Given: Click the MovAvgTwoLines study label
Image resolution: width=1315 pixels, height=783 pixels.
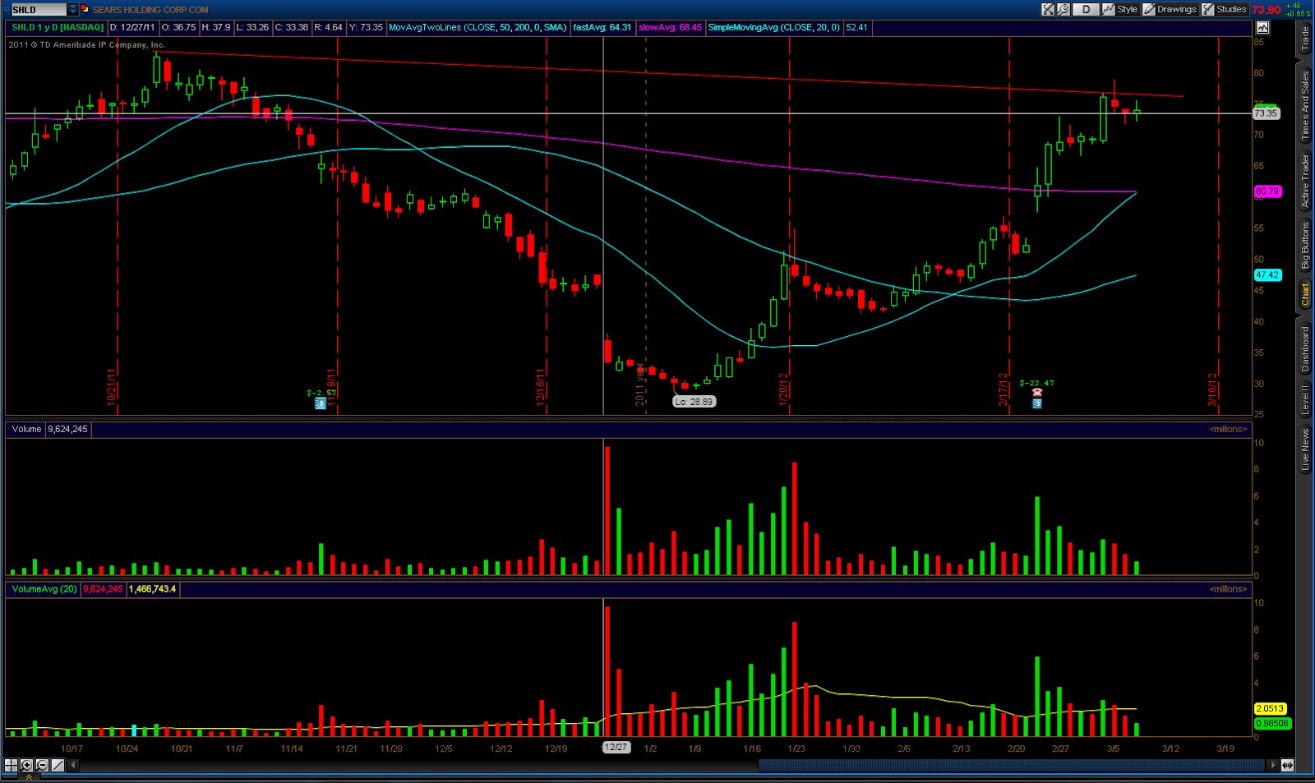Looking at the screenshot, I should (478, 27).
